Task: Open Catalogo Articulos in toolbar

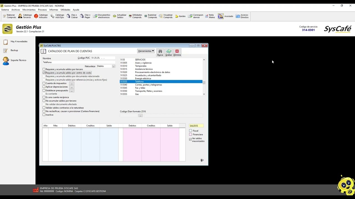Action: click(41, 16)
